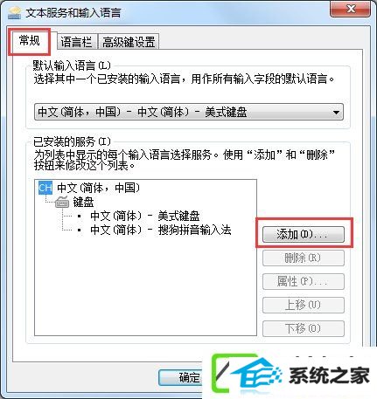Screen dimensions: 377x399
Task: Click the 属性(P)... button
Action: [x=304, y=281]
